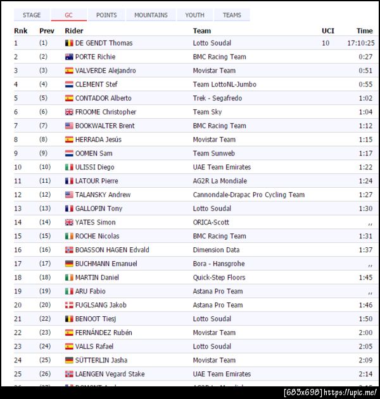Click the Belgian flag beside DE GENDT Thomas
This screenshot has width=380, height=399.
click(x=69, y=43)
